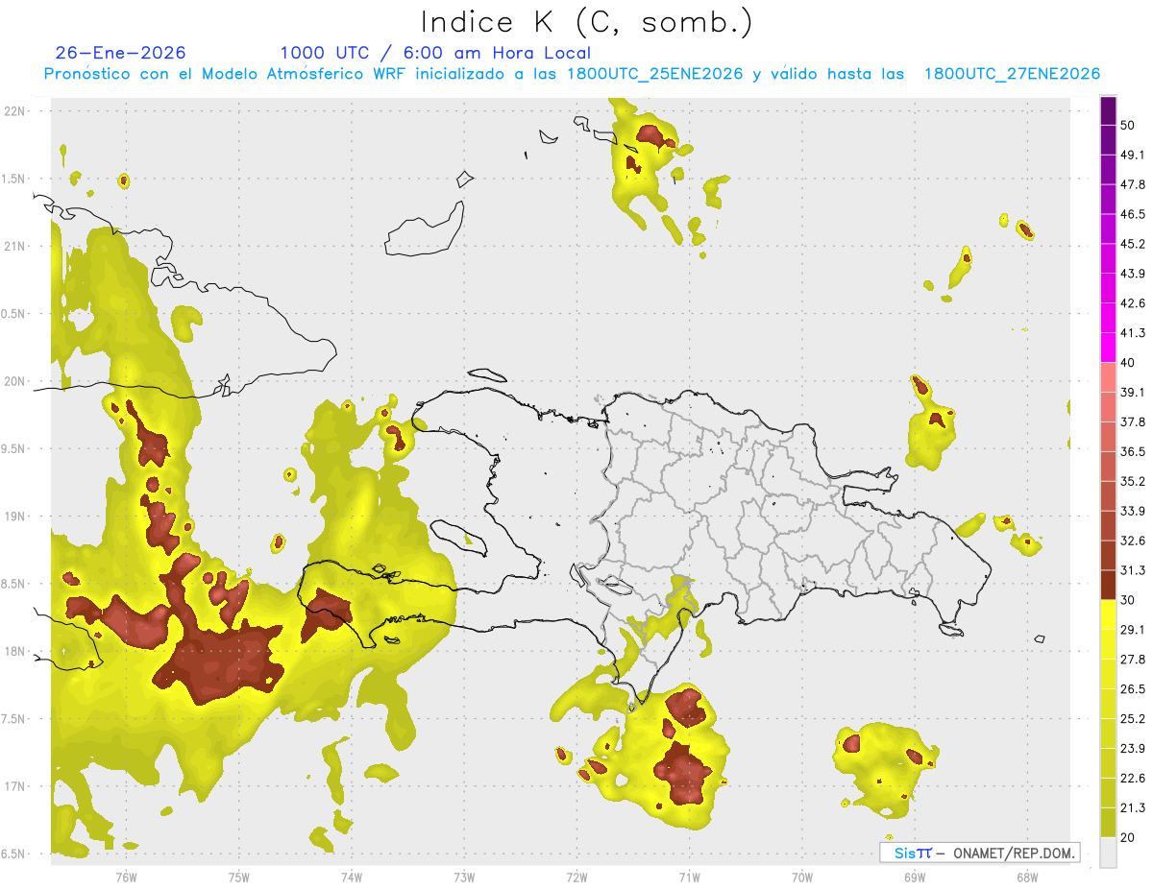Pick the bright yellow legend band between 29.1 and 30
The image size is (1153, 890).
[1108, 614]
